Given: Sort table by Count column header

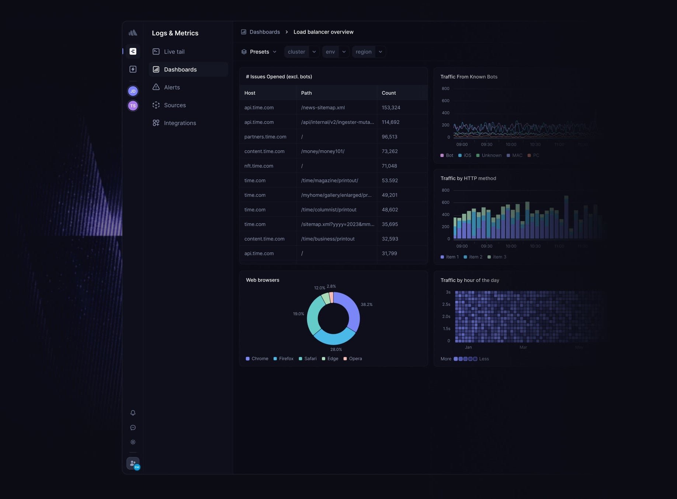Looking at the screenshot, I should click(x=389, y=93).
